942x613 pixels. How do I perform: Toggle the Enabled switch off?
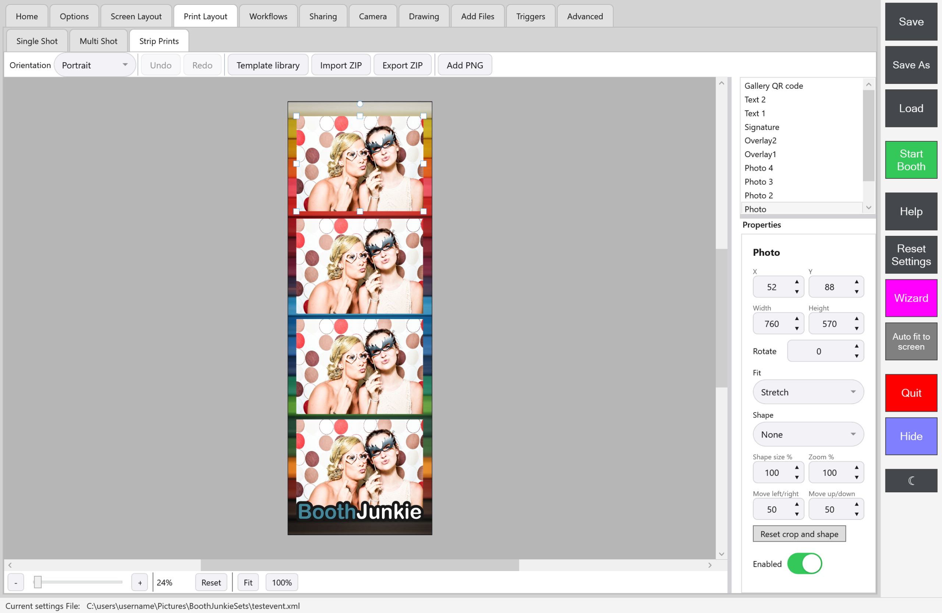tap(804, 564)
